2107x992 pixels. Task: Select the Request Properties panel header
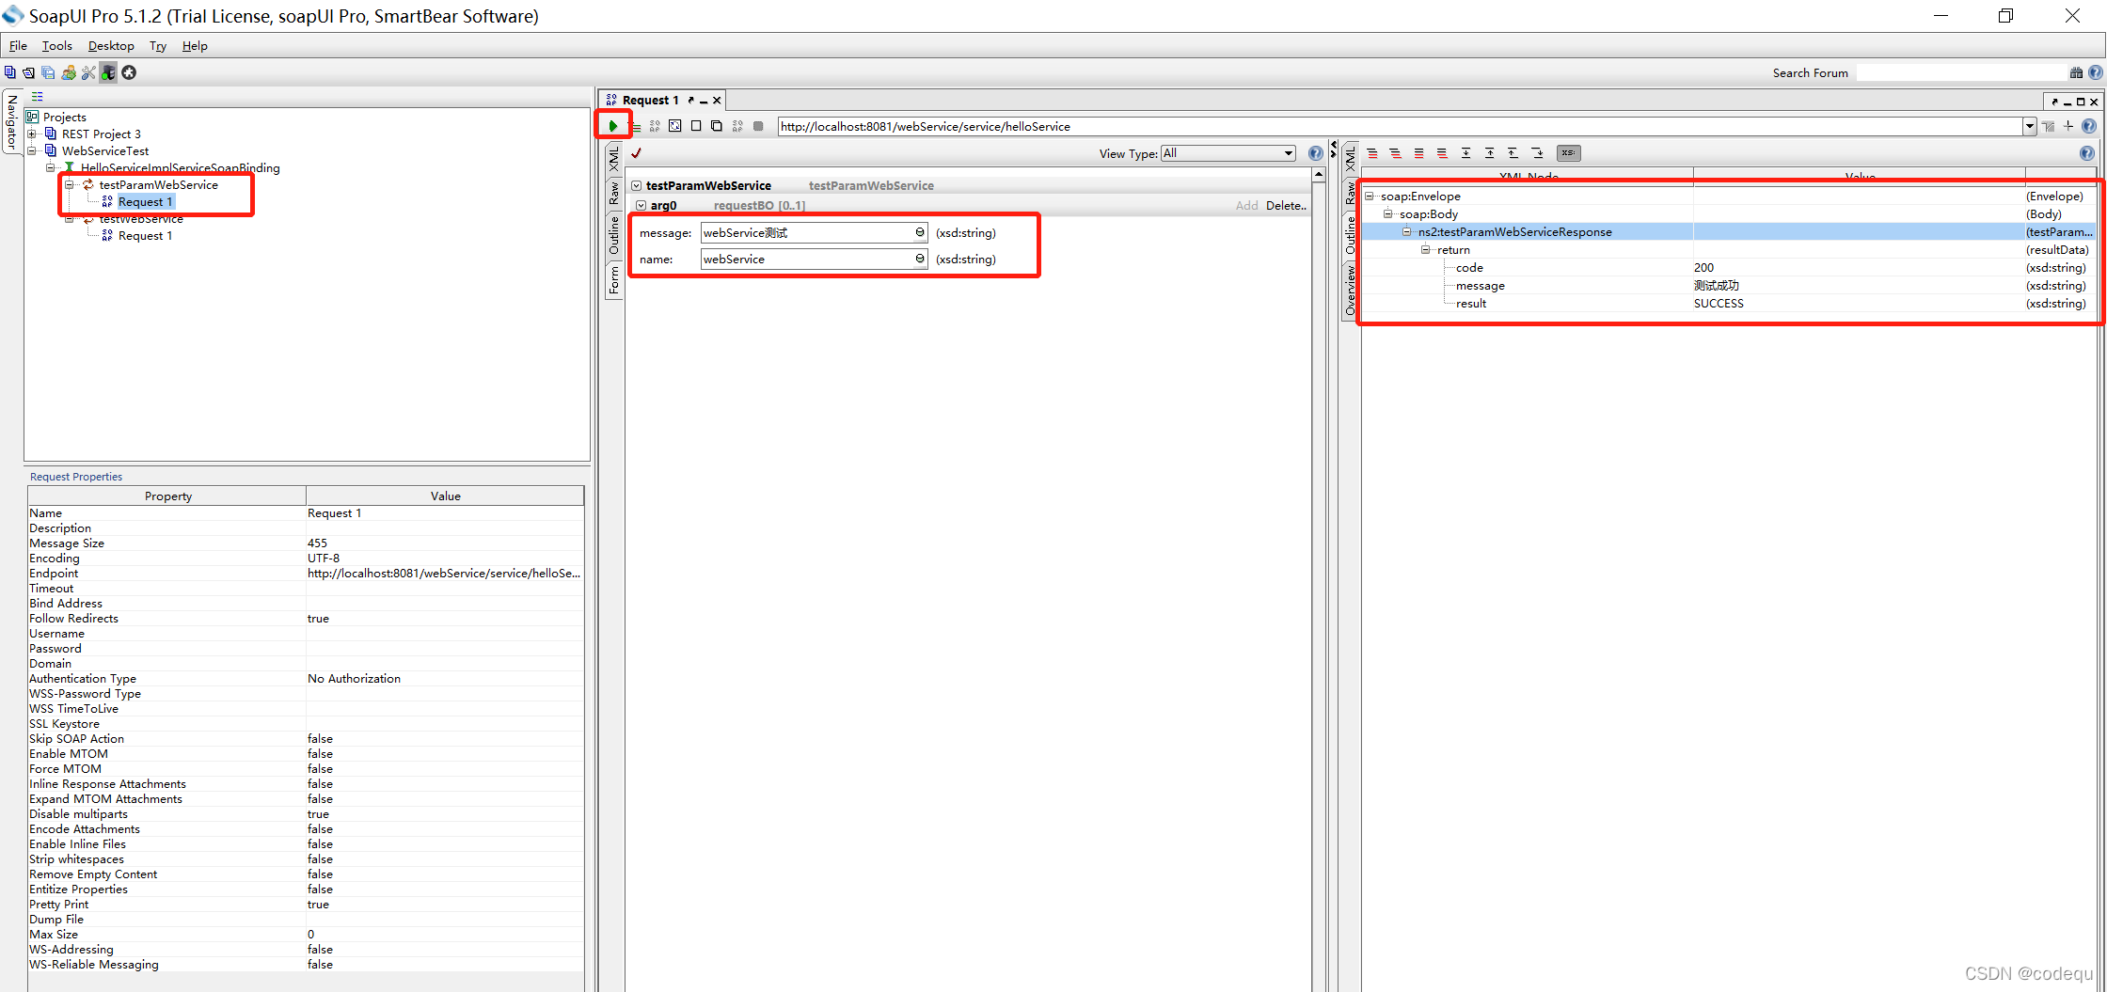76,477
